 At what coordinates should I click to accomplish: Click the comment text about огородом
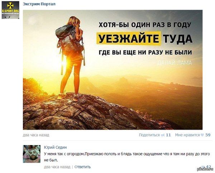pyautogui.click(x=127, y=157)
